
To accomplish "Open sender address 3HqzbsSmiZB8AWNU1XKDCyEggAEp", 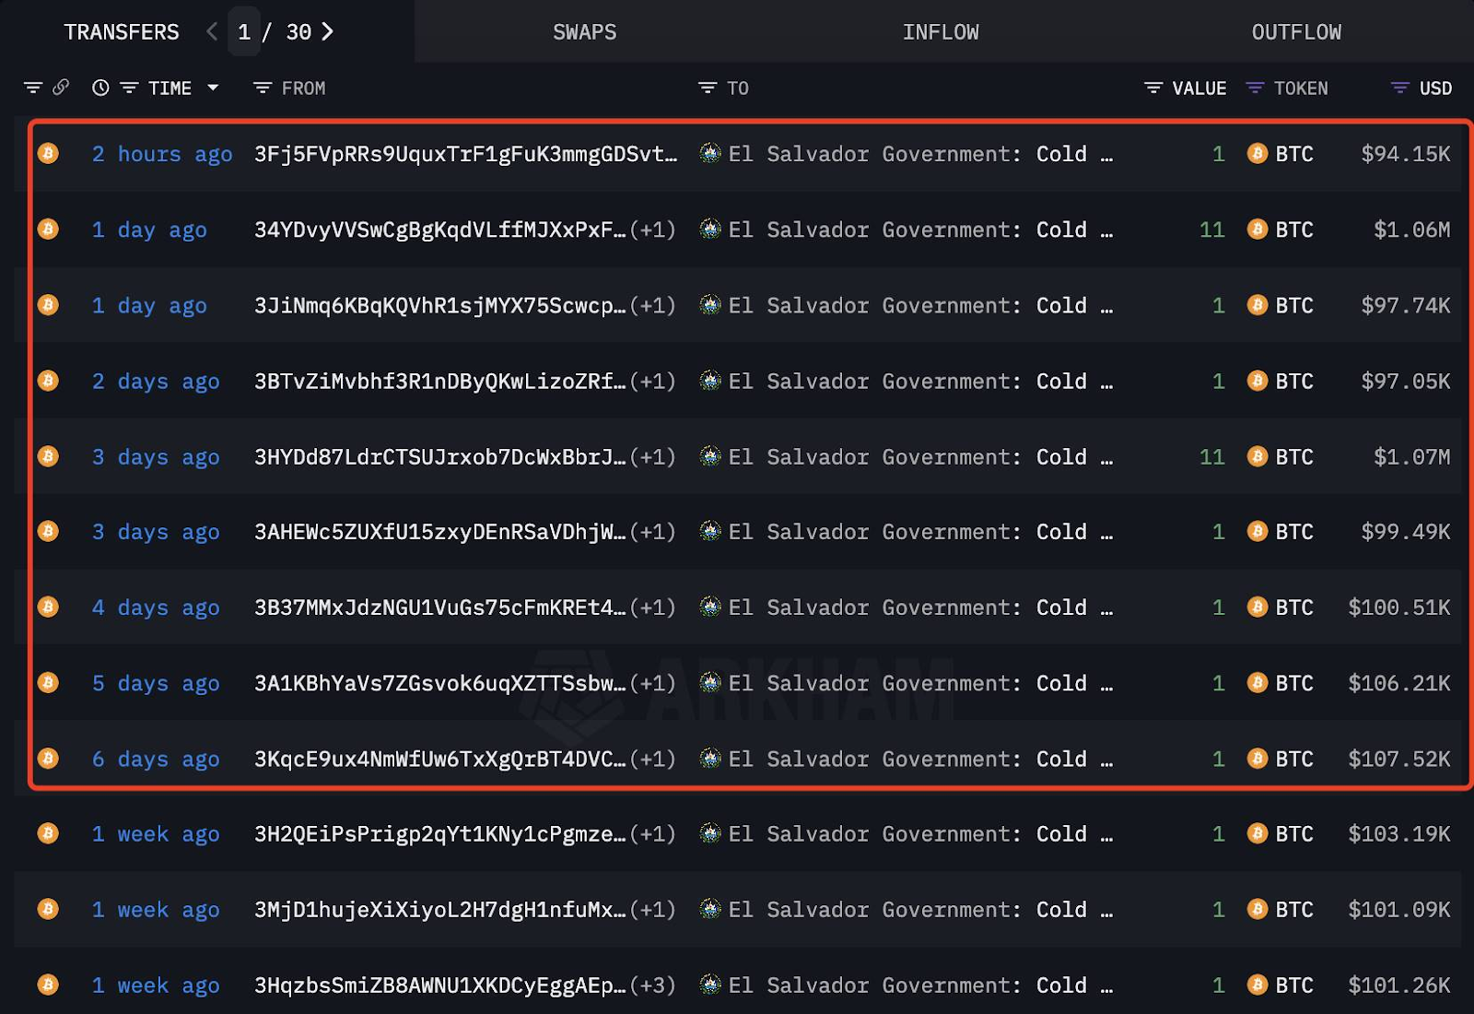I will click(x=439, y=985).
